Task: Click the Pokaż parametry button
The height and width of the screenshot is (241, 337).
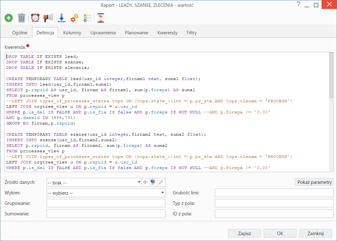Action: pos(314,182)
